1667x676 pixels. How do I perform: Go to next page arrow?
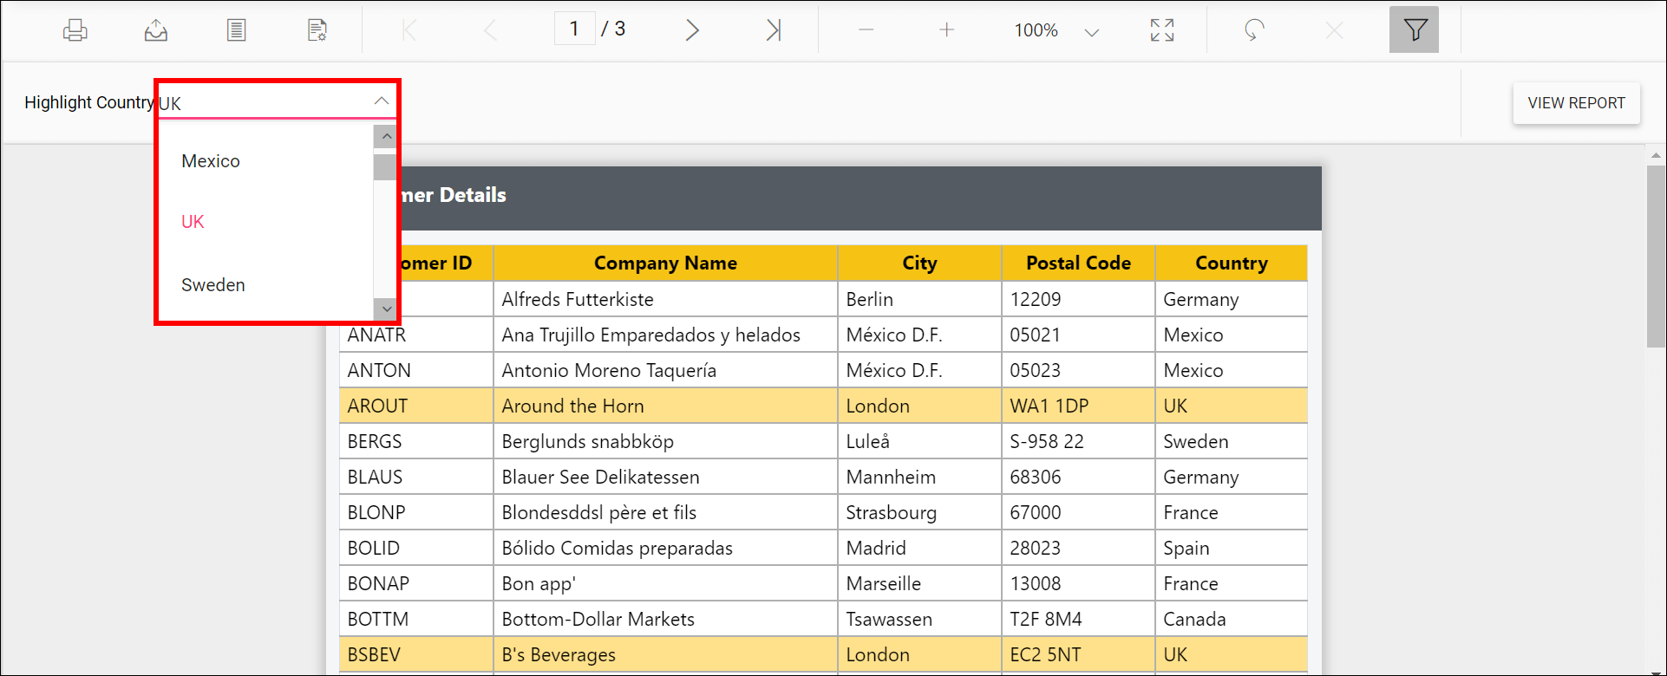pos(692,30)
